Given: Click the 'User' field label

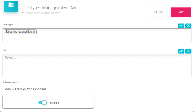Looking at the screenshot, I should [5, 50].
